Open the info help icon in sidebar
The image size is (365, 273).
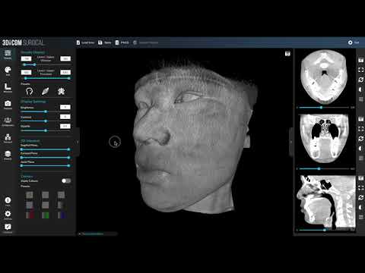pos(8,201)
